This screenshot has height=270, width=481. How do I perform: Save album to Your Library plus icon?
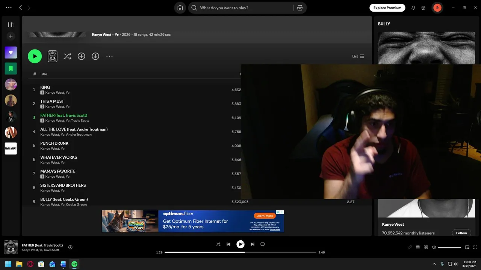[x=81, y=56]
